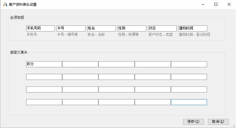Minimize the 客户资料表头设置 window
Viewport: 236px width, 128px height.
pyautogui.click(x=203, y=4)
